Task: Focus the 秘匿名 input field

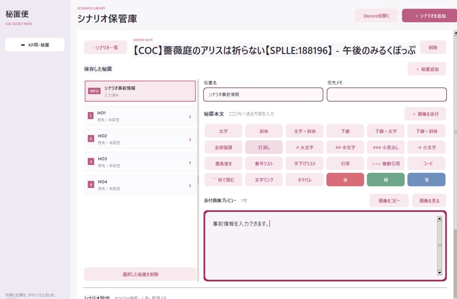Action: (x=263, y=95)
